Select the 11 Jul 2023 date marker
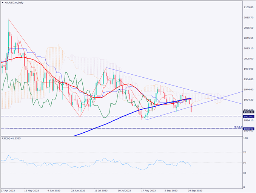The width and height of the screenshot is (256, 193). [x=102, y=191]
